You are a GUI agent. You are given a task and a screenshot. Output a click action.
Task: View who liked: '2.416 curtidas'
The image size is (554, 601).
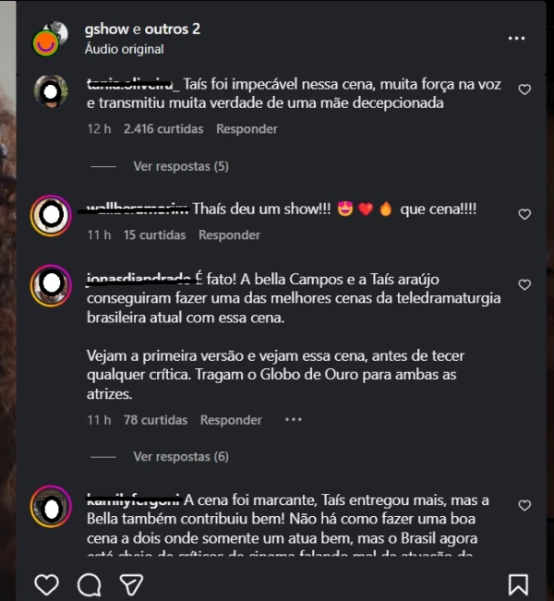pos(163,129)
